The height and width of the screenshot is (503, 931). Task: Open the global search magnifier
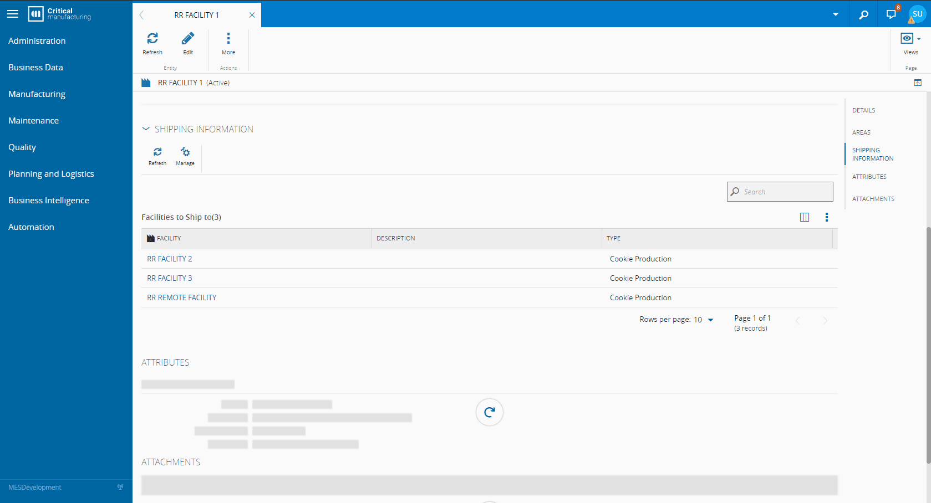pyautogui.click(x=863, y=15)
